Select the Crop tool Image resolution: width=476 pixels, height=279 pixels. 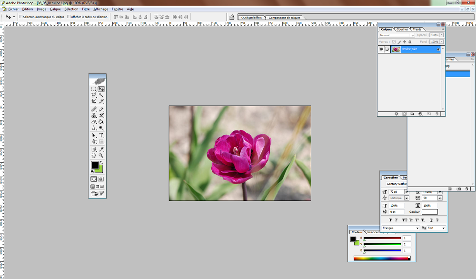(94, 101)
